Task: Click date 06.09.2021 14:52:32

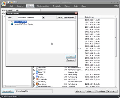Action: coord(92,20)
